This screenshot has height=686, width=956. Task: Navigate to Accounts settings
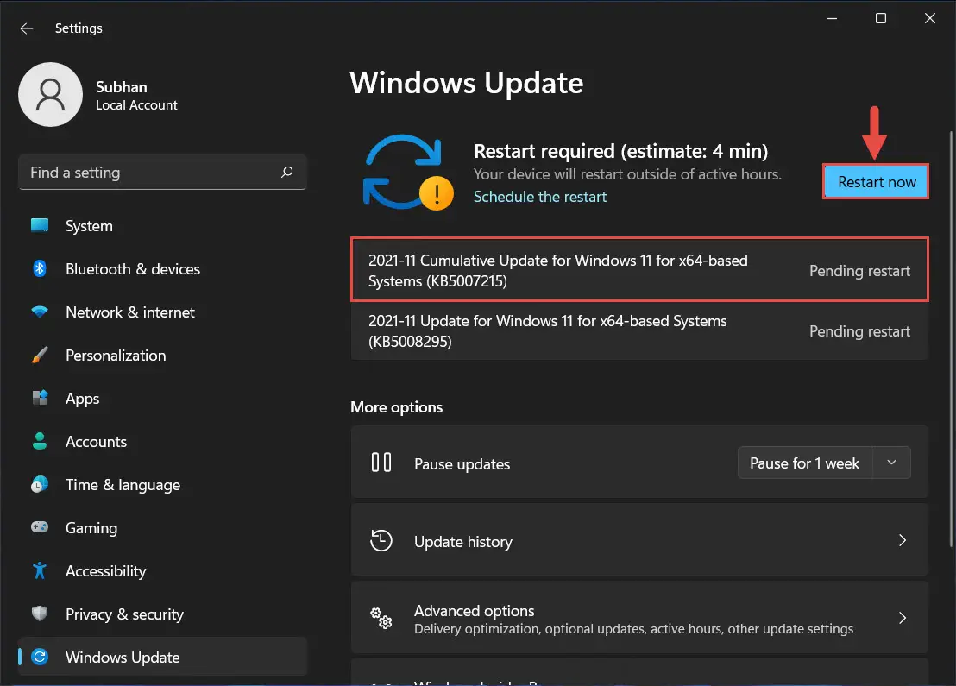click(x=162, y=442)
